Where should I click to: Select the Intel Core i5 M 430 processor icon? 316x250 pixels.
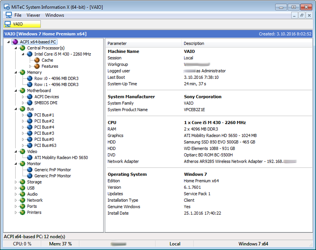30,54
